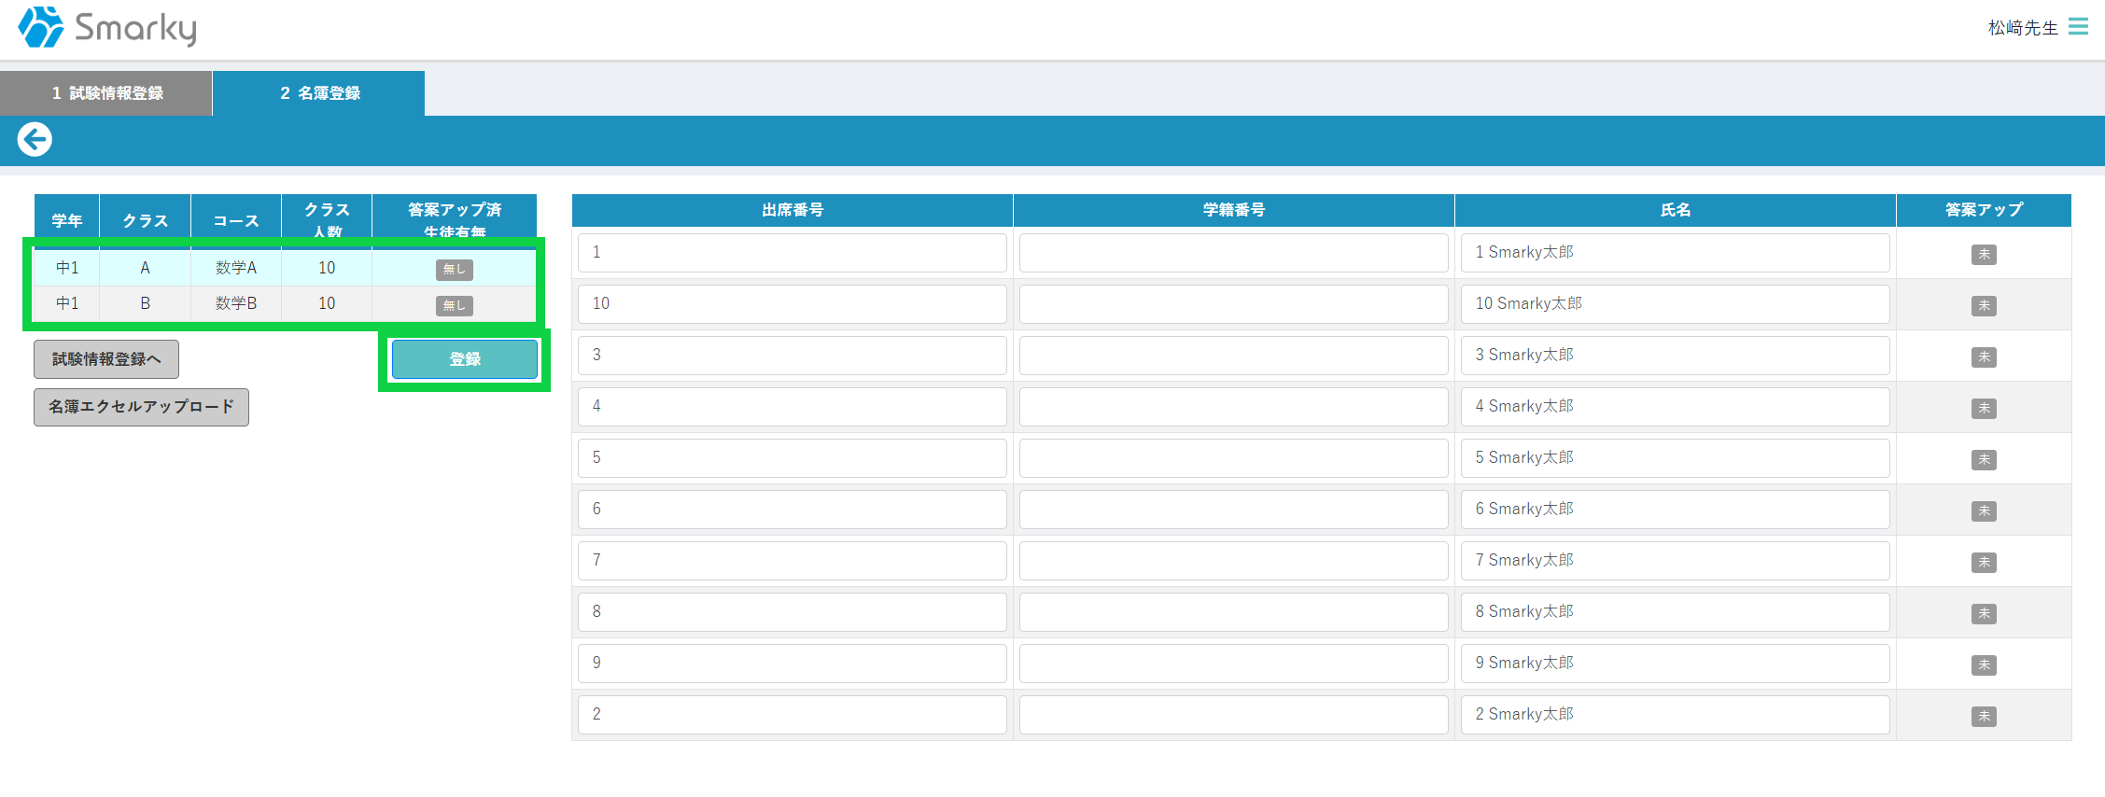Click the 未 badge for 1 Smarky太郎

(1983, 254)
